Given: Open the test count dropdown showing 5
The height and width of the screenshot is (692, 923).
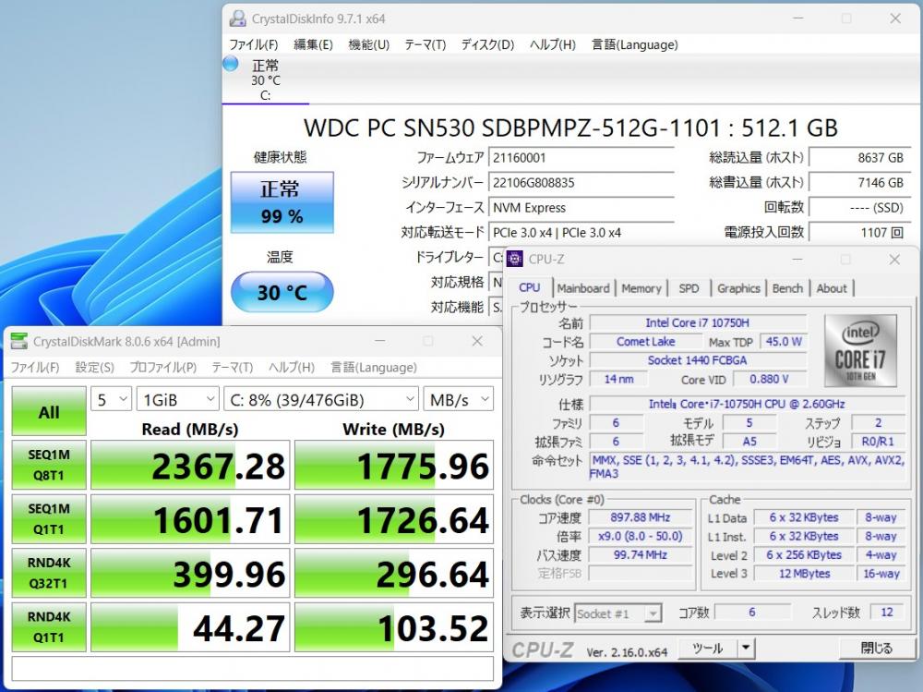Looking at the screenshot, I should (112, 400).
